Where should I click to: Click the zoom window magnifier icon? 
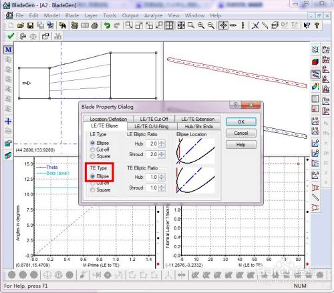[191, 25]
